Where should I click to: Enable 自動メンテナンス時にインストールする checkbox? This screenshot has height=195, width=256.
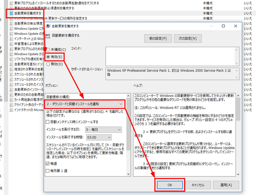(48, 122)
